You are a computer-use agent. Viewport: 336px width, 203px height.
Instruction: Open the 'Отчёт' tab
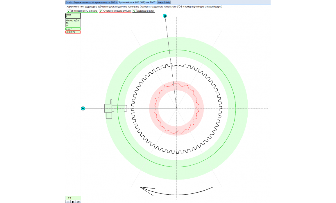(69, 2)
